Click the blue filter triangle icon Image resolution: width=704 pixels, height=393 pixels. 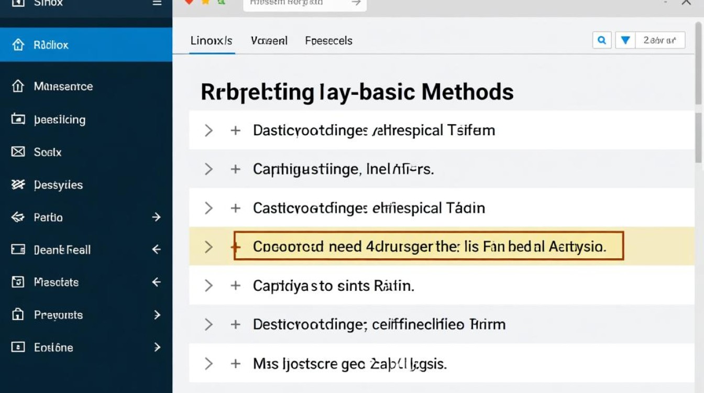tap(624, 40)
